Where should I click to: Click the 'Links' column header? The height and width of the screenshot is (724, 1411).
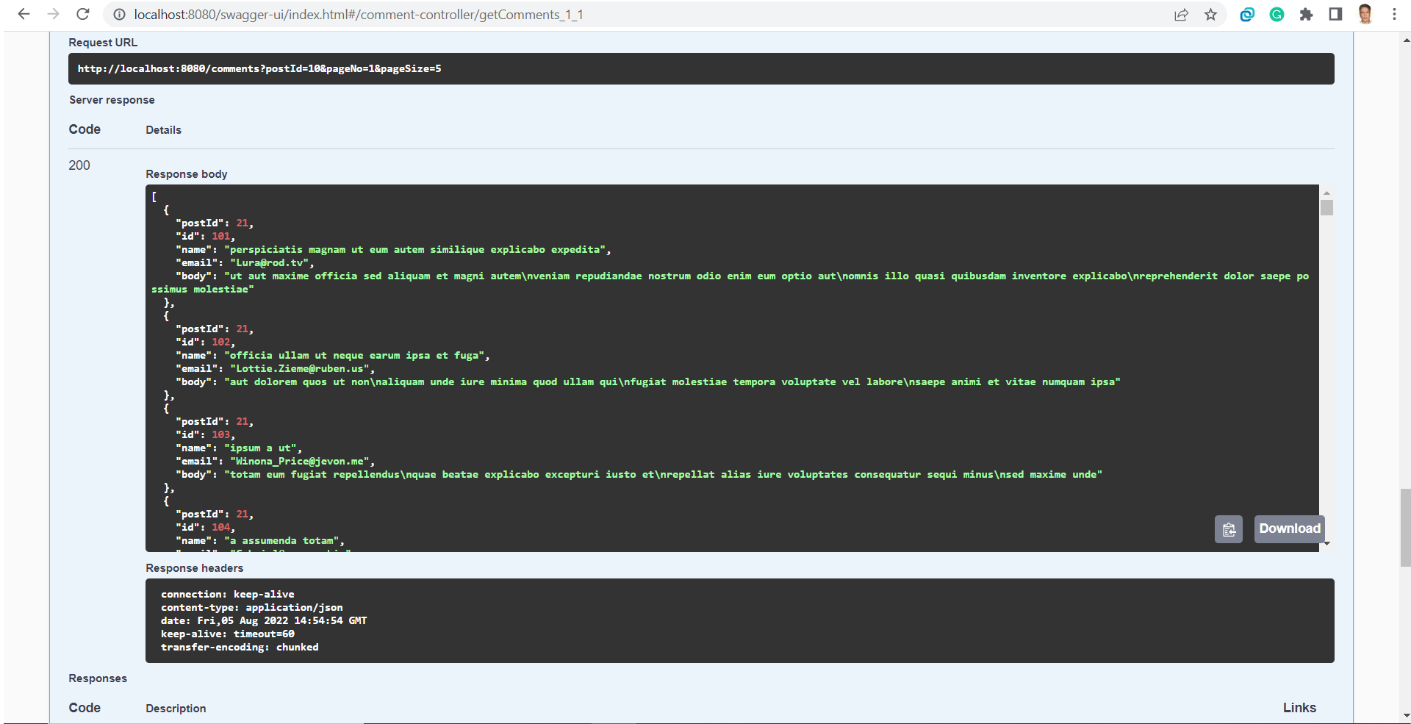[x=1299, y=708]
